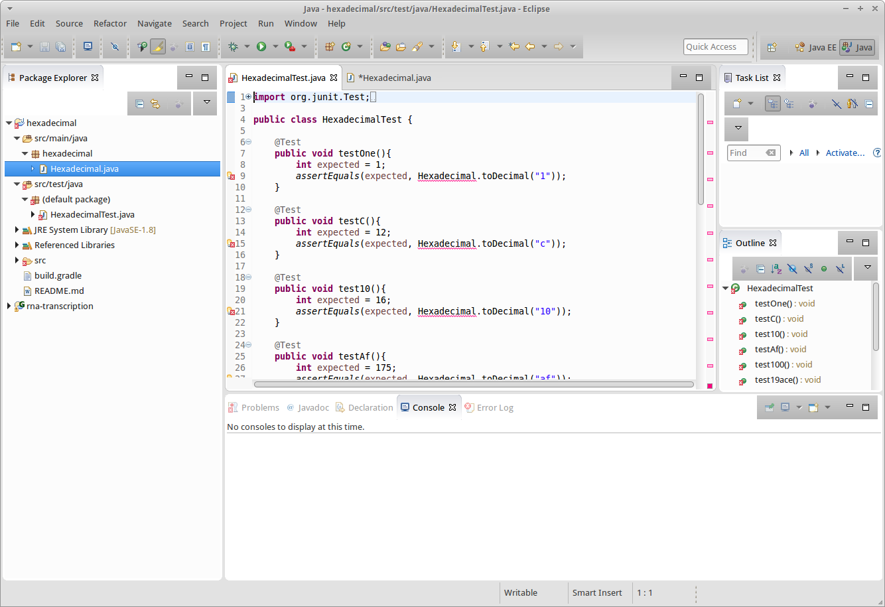The image size is (885, 607).
Task: Open the Refactor menu
Action: pos(110,23)
